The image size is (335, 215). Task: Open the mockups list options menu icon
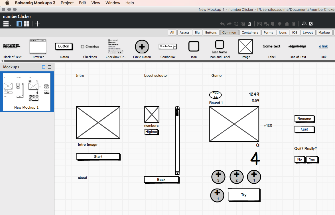pos(50,67)
